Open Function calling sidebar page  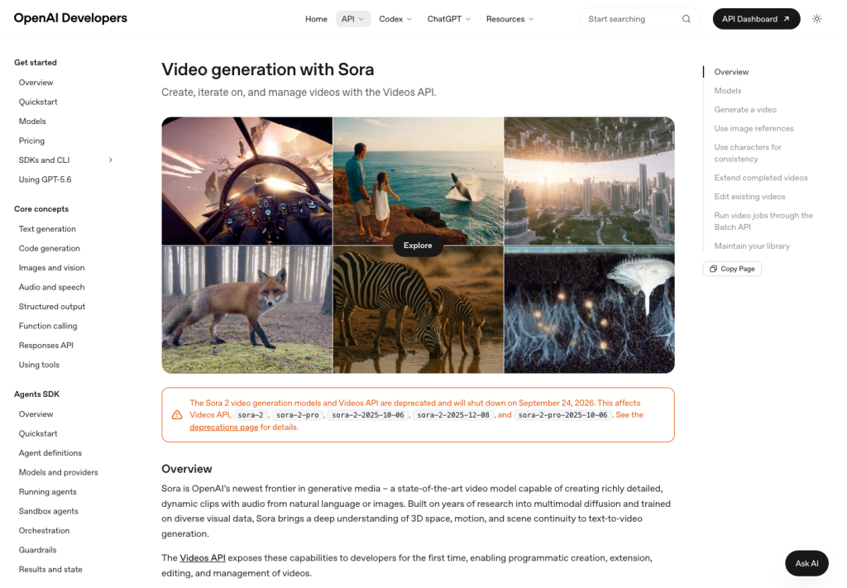tap(47, 326)
